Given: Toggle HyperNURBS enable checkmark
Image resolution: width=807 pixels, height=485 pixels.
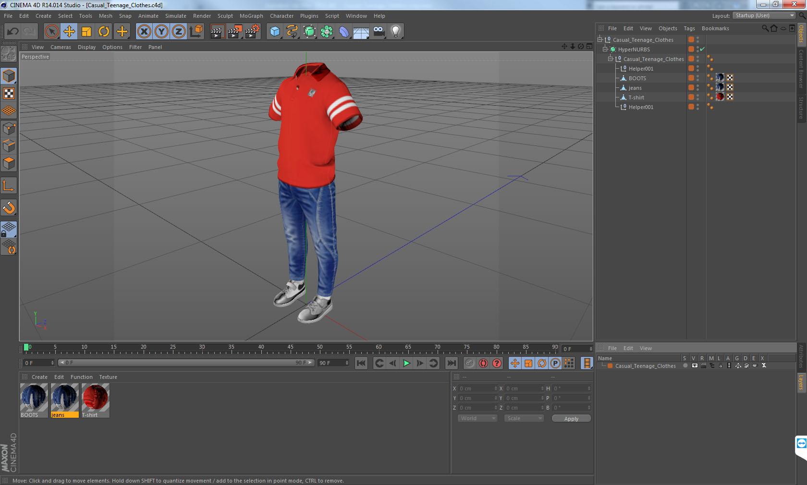Looking at the screenshot, I should [x=702, y=49].
